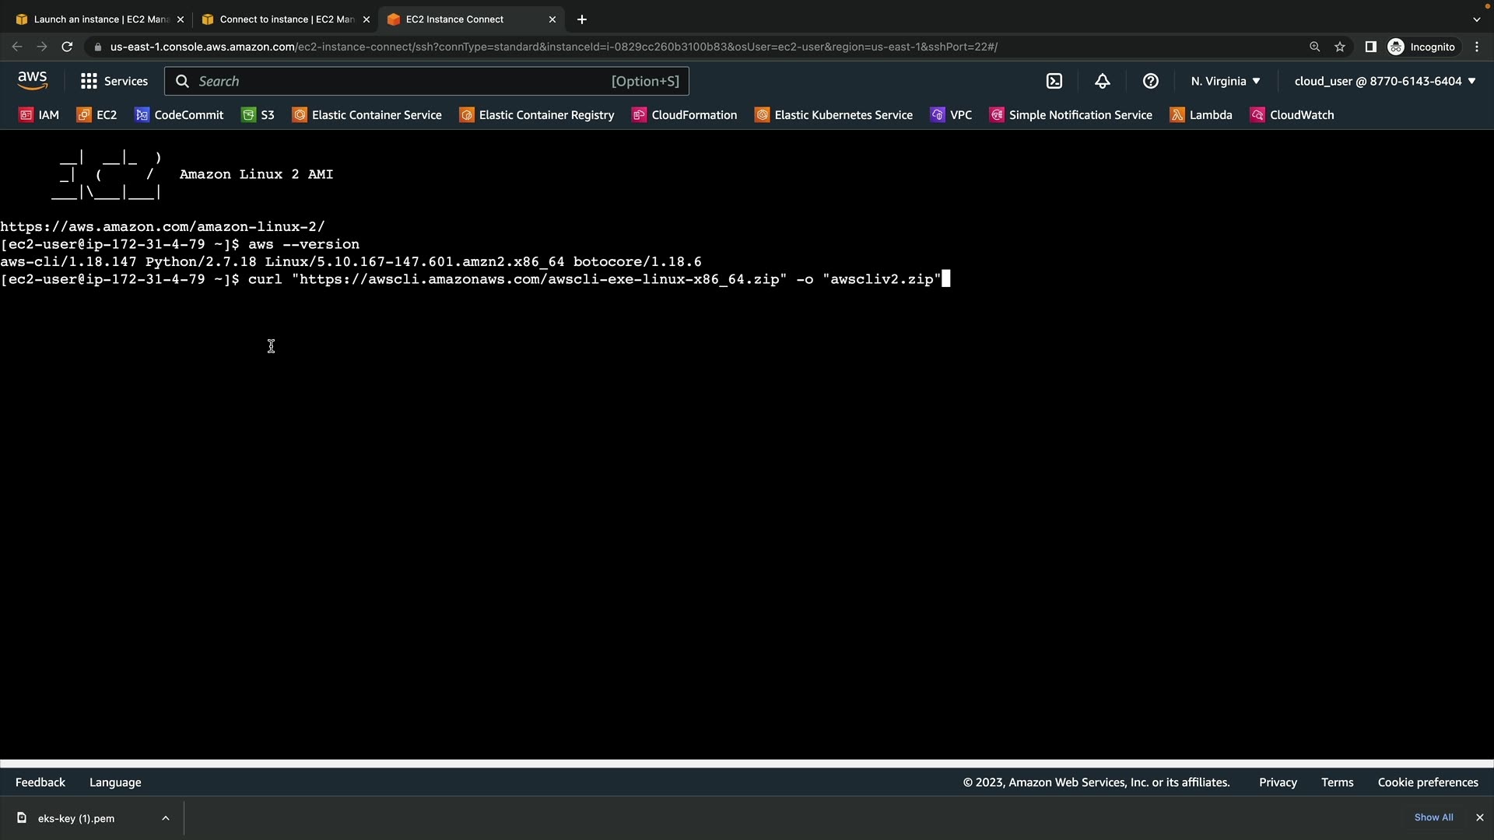
Task: Open a new browser tab
Action: pyautogui.click(x=582, y=19)
